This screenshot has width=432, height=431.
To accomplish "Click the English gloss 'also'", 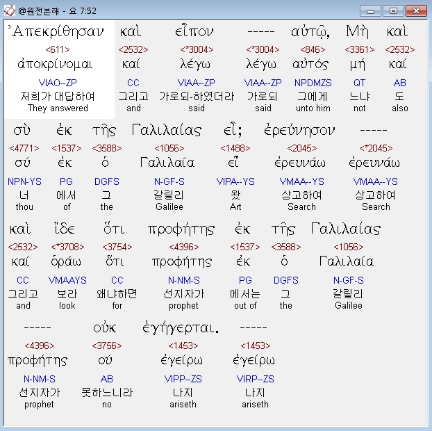I will (x=400, y=108).
